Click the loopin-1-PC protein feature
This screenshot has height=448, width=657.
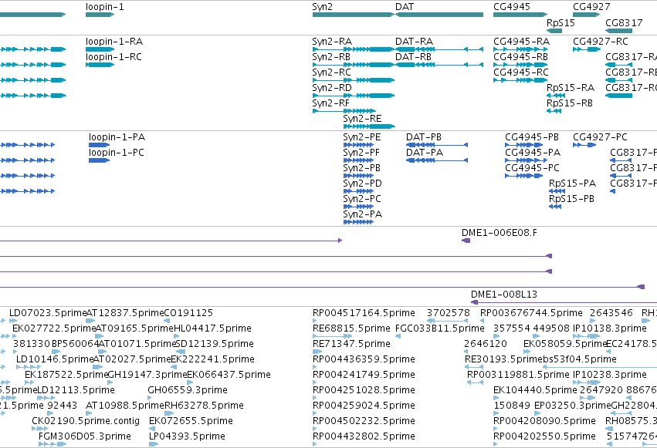click(99, 160)
